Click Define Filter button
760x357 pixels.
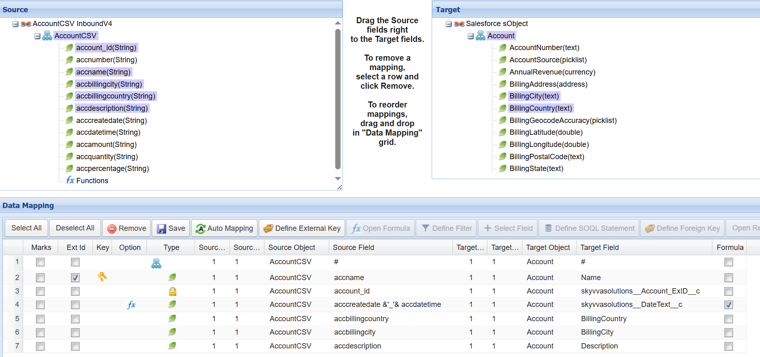446,228
